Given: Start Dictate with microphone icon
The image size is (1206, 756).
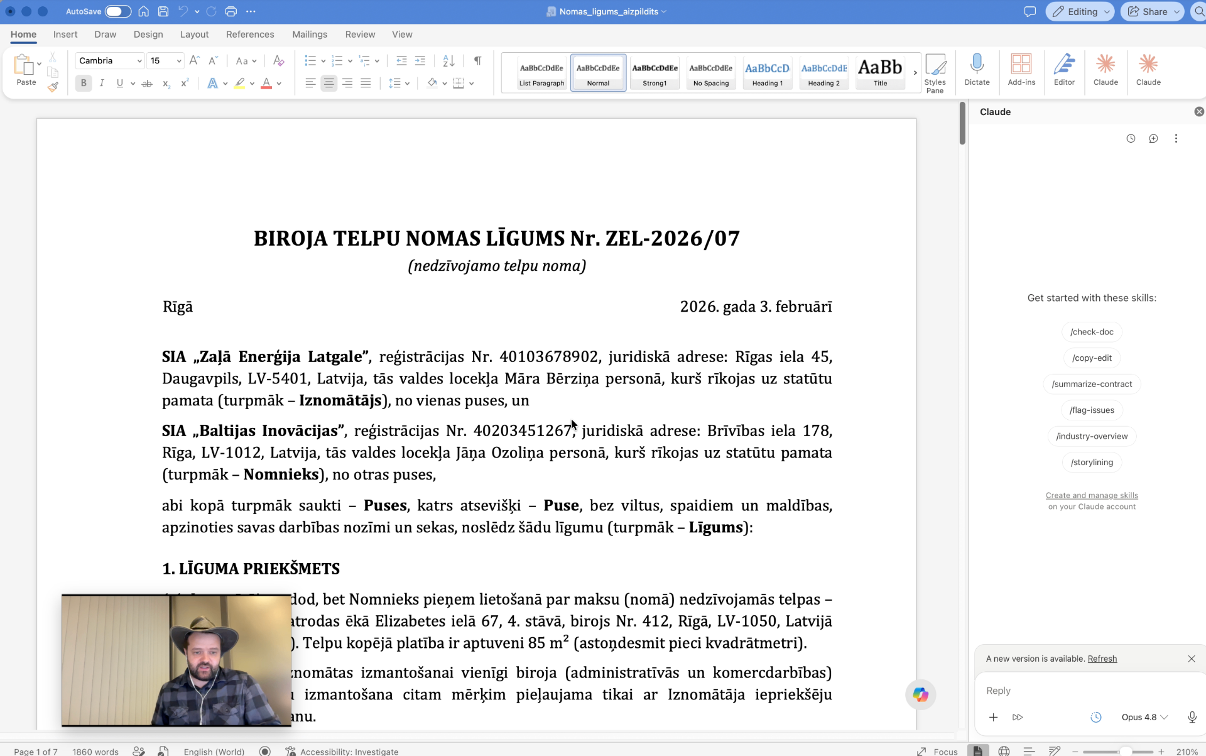Looking at the screenshot, I should click(977, 70).
